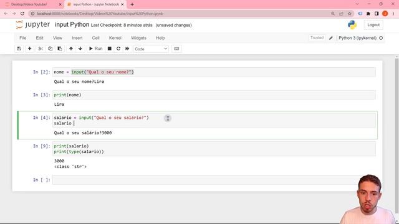
Task: Click the Last Checkpoint status text
Action: pos(122,25)
